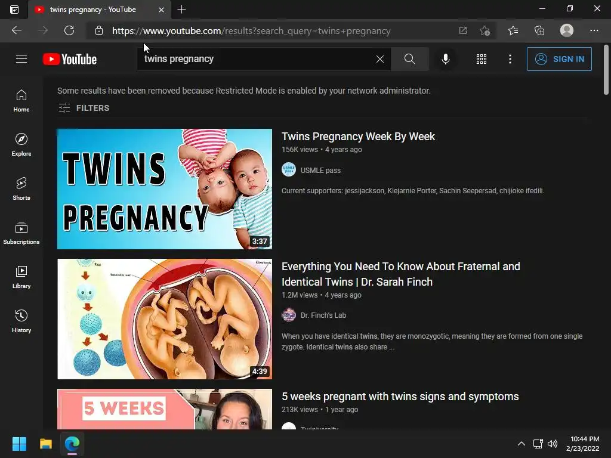Open a new browser tab

coord(181,10)
